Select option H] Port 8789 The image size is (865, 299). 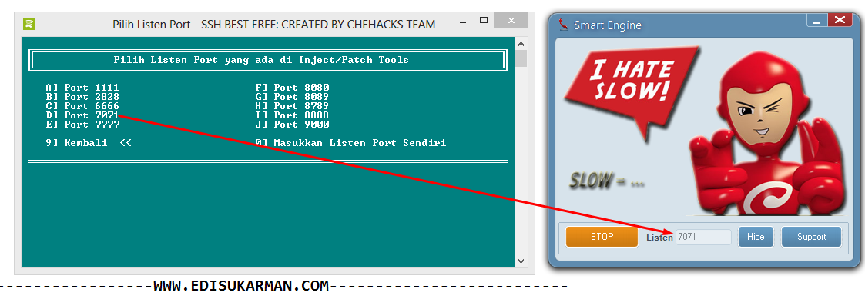[x=293, y=106]
